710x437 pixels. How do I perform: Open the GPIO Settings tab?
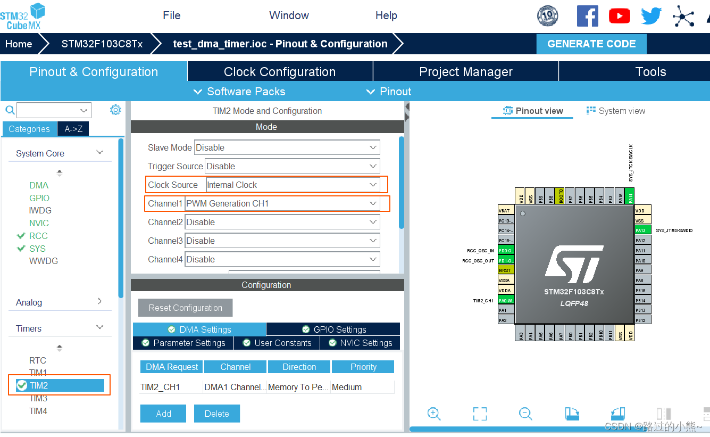[x=333, y=329]
